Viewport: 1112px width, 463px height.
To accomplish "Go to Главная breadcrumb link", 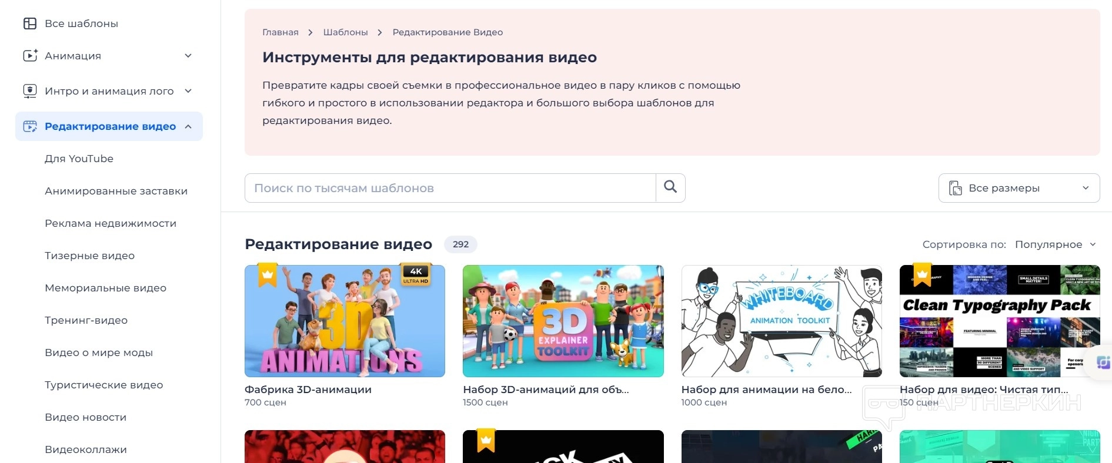I will click(x=280, y=32).
